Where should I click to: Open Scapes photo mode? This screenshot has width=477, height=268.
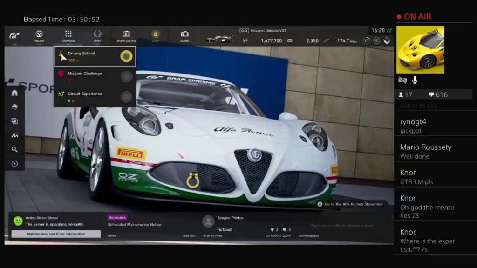[x=184, y=36]
